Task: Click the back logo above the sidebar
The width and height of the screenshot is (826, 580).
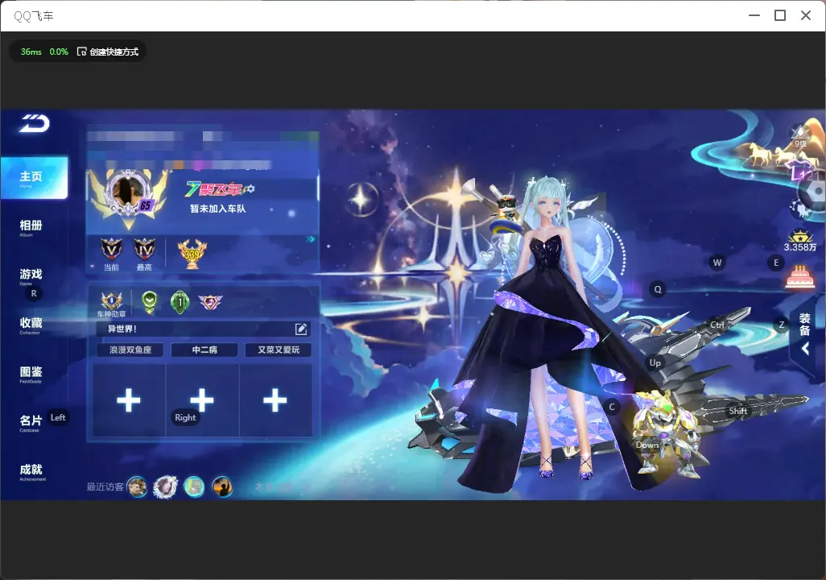Action: [x=35, y=123]
